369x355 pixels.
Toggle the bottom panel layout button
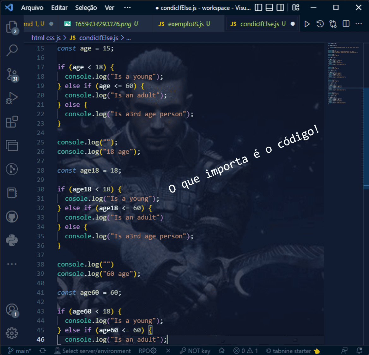(269, 8)
